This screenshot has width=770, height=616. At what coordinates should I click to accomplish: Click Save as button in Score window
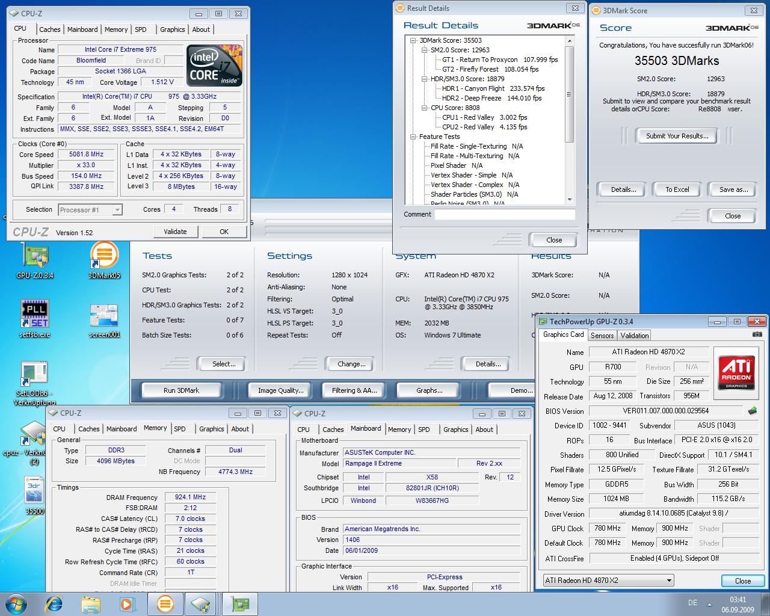(733, 189)
